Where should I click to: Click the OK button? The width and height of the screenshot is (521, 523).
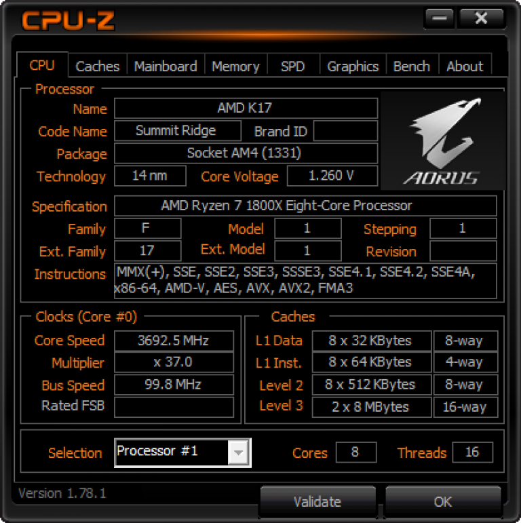[x=443, y=501]
